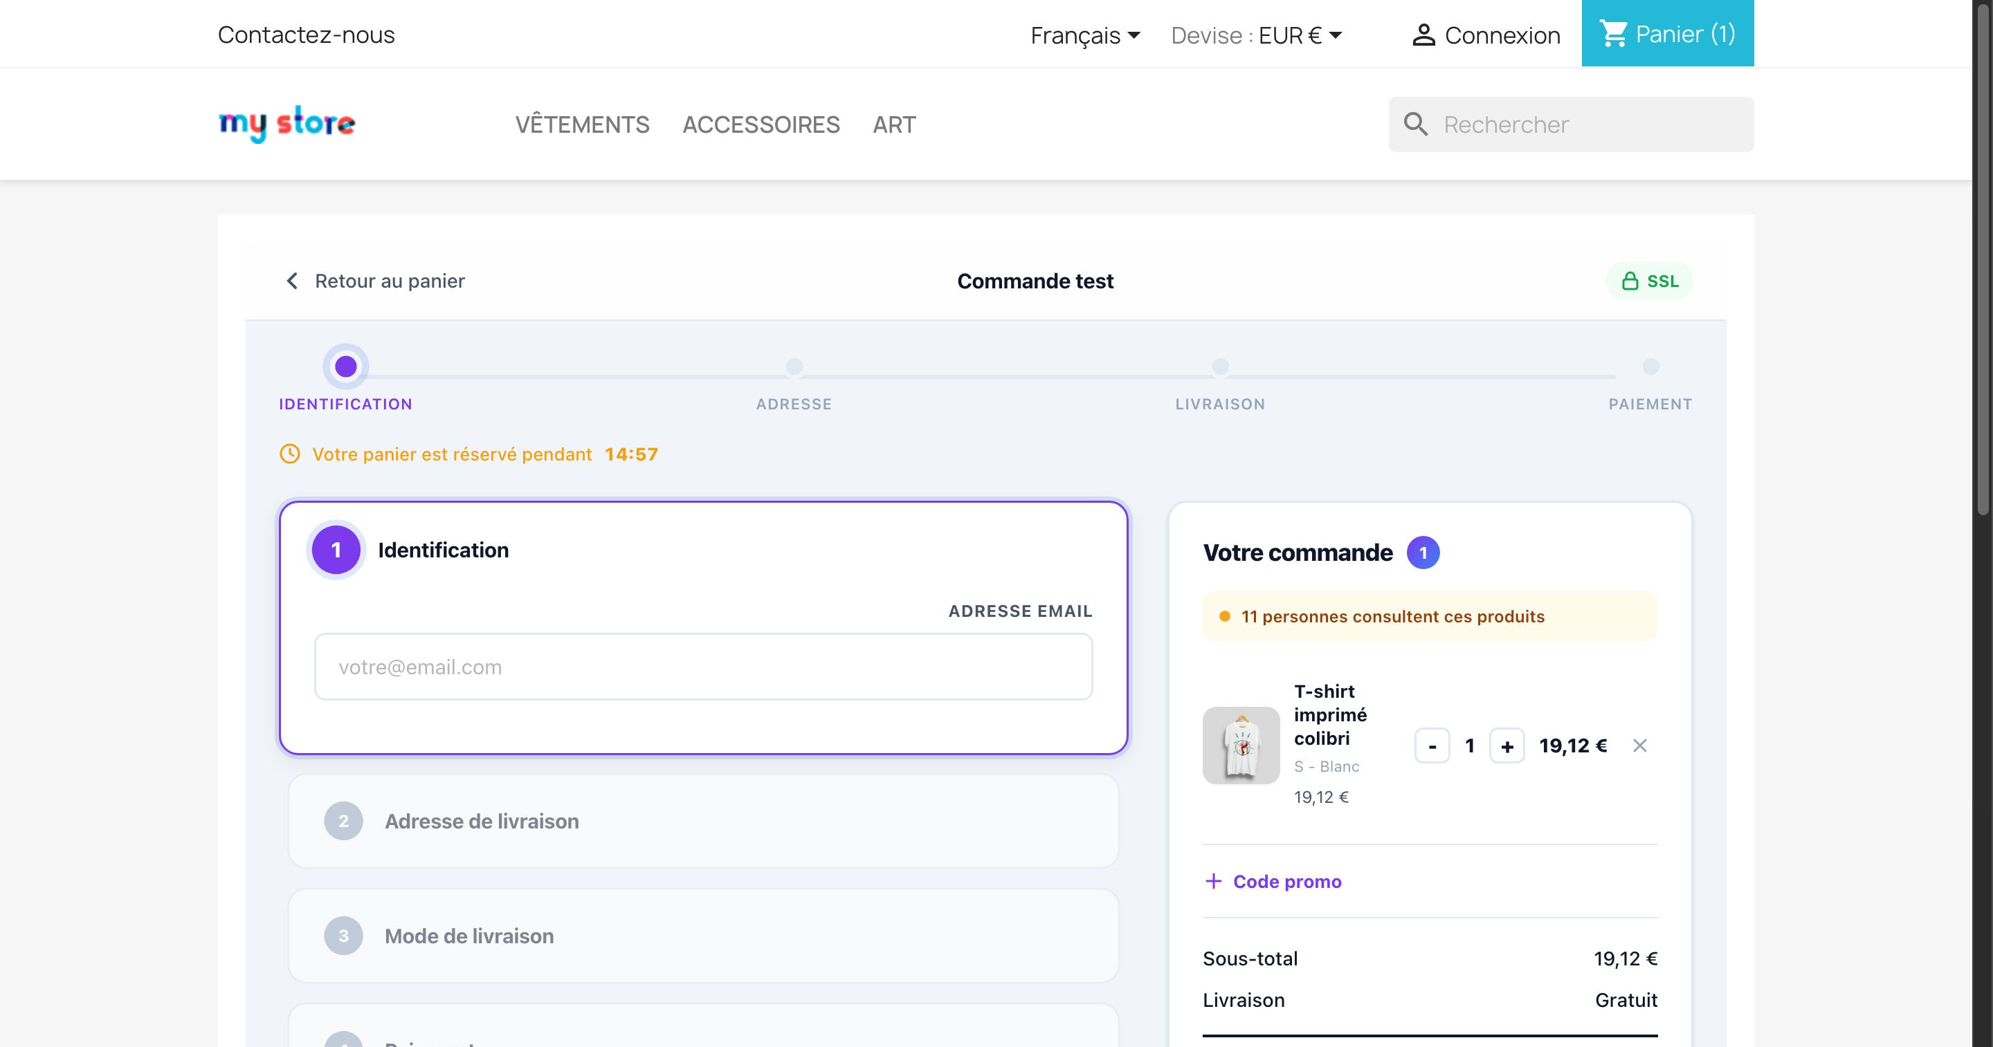1993x1047 pixels.
Task: Click the S - Blanc variant text
Action: (1326, 766)
